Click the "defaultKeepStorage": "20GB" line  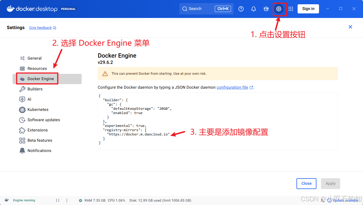coord(141,109)
